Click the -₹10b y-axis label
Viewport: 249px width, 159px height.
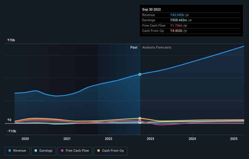point(12,131)
